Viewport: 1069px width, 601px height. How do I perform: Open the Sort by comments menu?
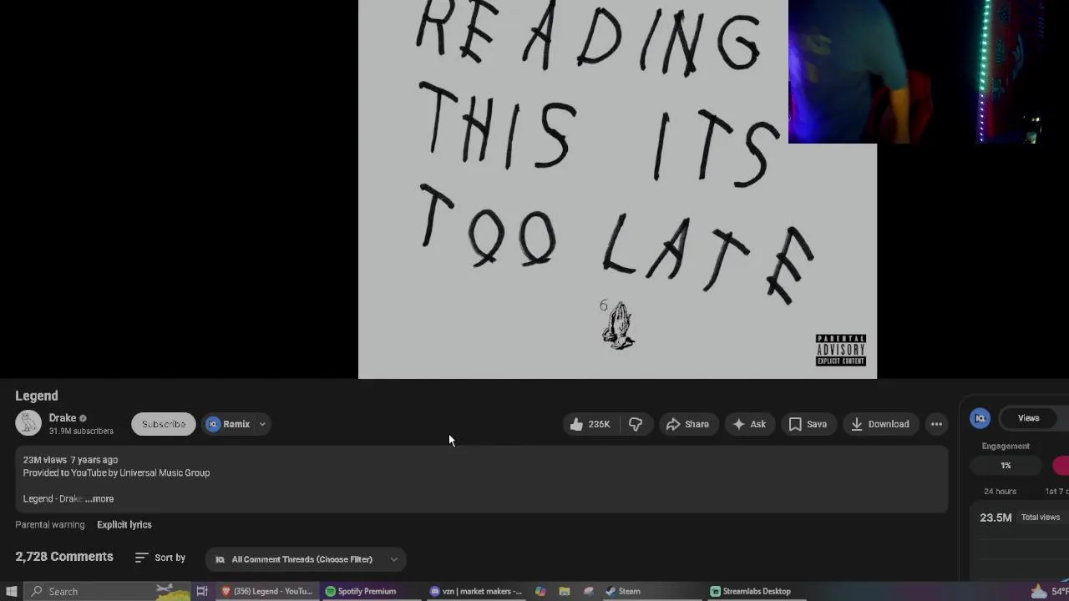coord(160,558)
